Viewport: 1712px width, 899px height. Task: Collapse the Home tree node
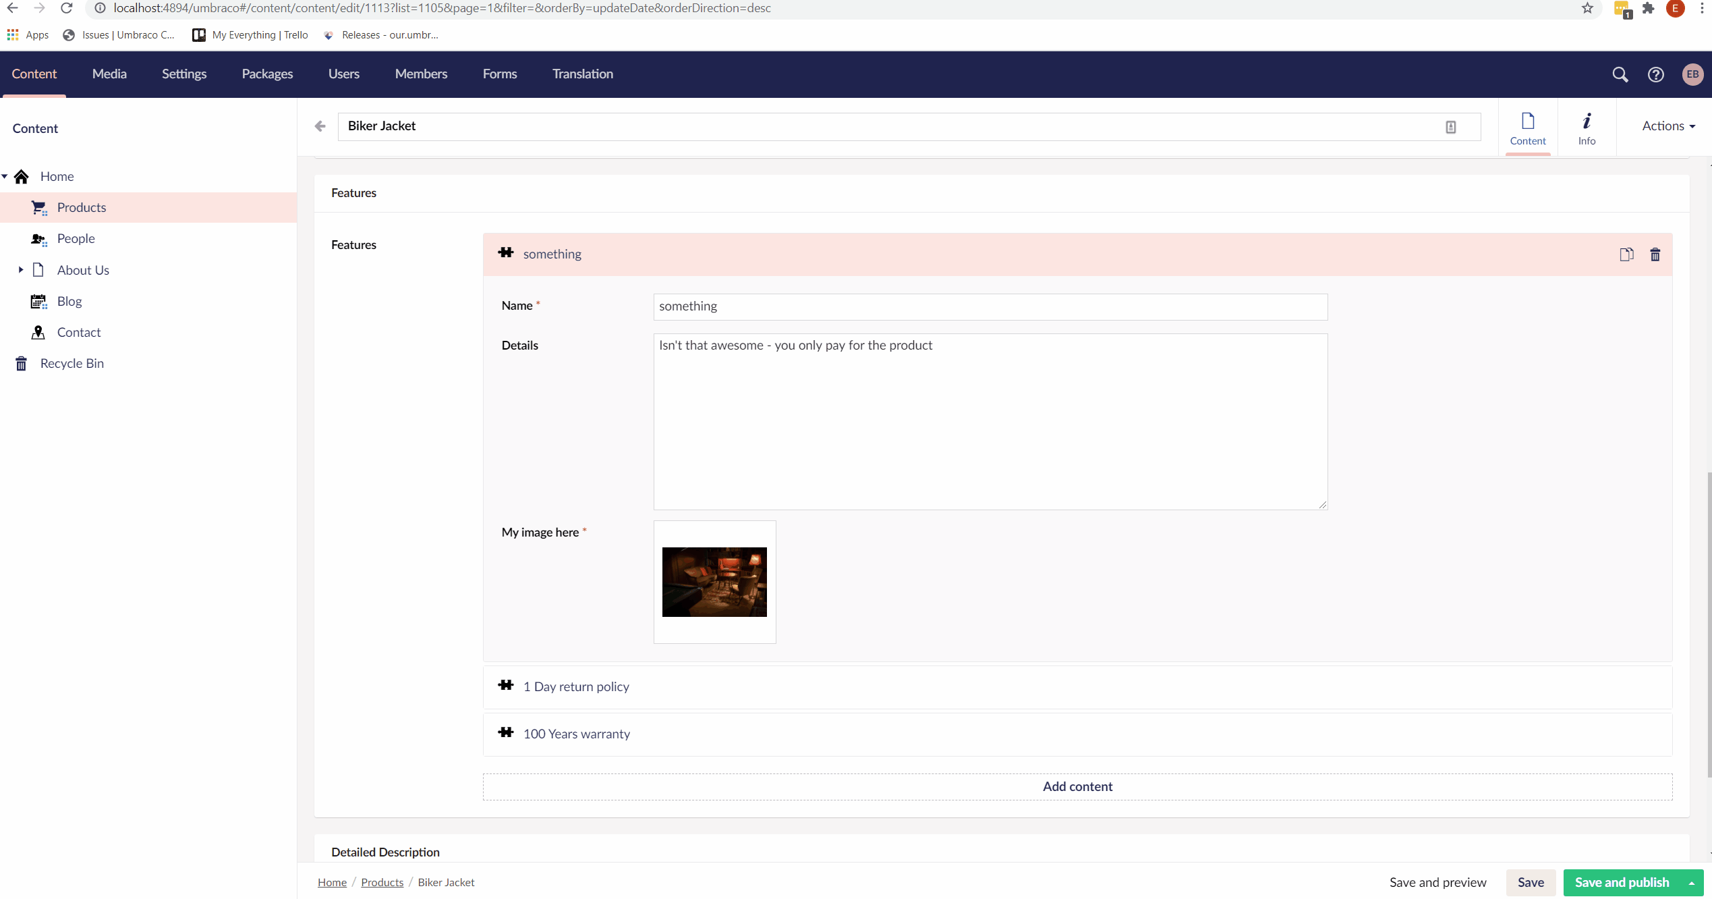[x=5, y=176]
